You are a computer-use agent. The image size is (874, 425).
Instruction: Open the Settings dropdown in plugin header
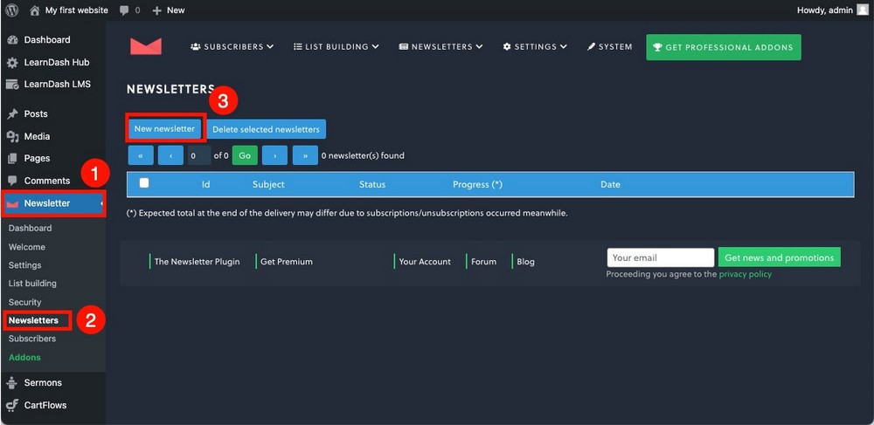point(535,47)
